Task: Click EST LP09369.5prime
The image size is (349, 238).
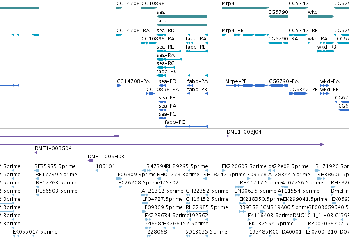Action: 162,207
